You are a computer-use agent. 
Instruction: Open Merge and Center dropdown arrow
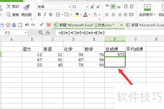pos(155,15)
